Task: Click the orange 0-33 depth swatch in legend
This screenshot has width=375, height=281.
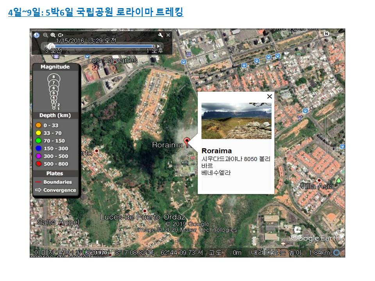Action: point(39,125)
